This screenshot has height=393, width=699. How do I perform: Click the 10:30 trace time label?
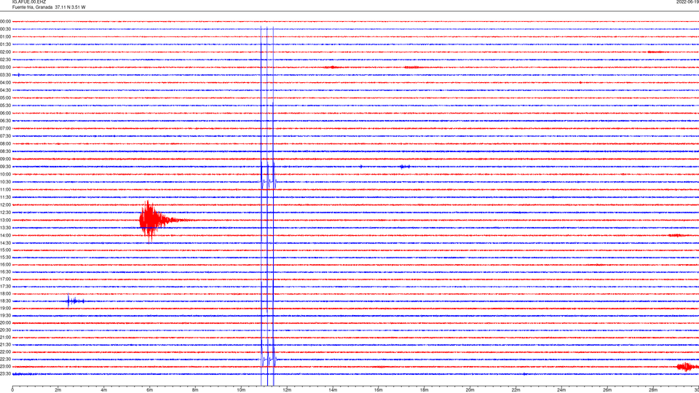tap(5, 182)
